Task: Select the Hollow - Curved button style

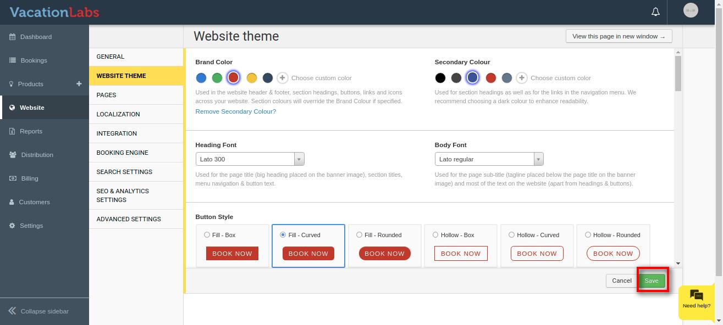Action: click(512, 235)
